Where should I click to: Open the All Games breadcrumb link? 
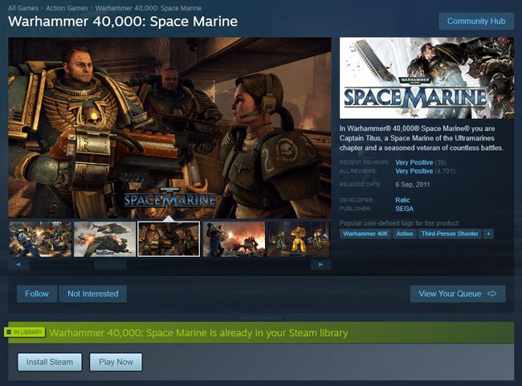23,8
